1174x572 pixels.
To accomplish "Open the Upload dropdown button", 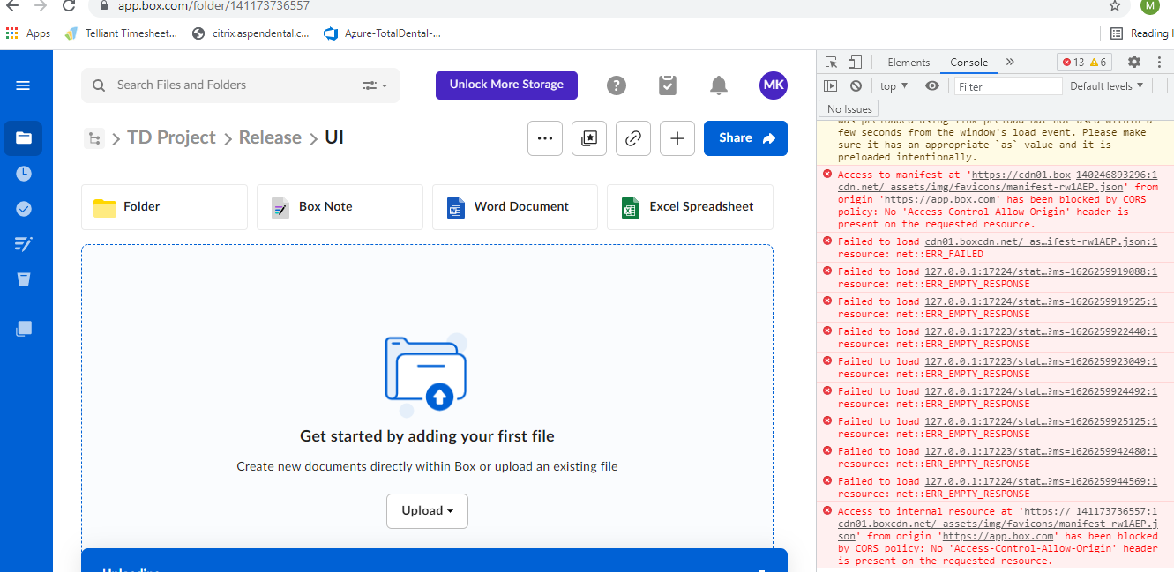I will pyautogui.click(x=427, y=511).
